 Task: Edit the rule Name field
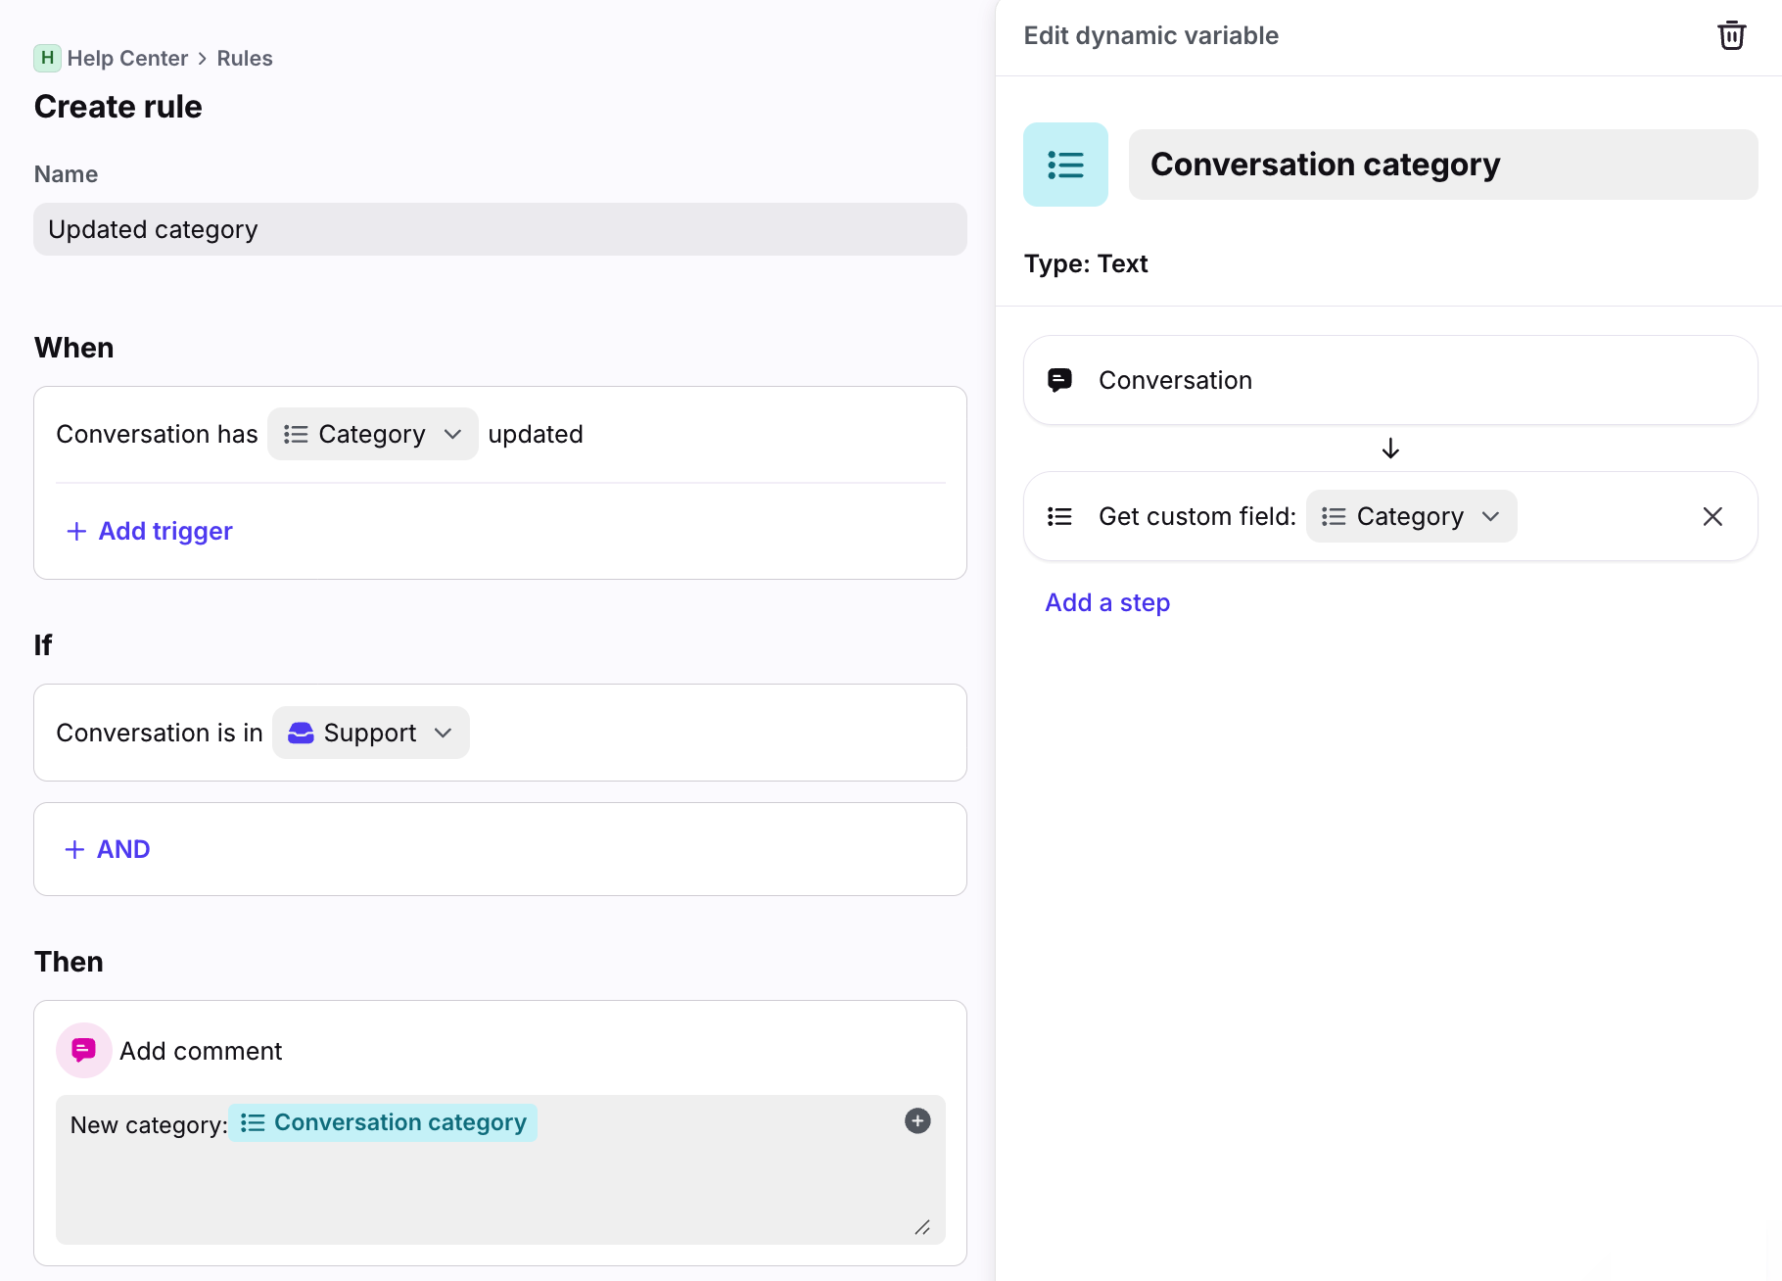(499, 229)
